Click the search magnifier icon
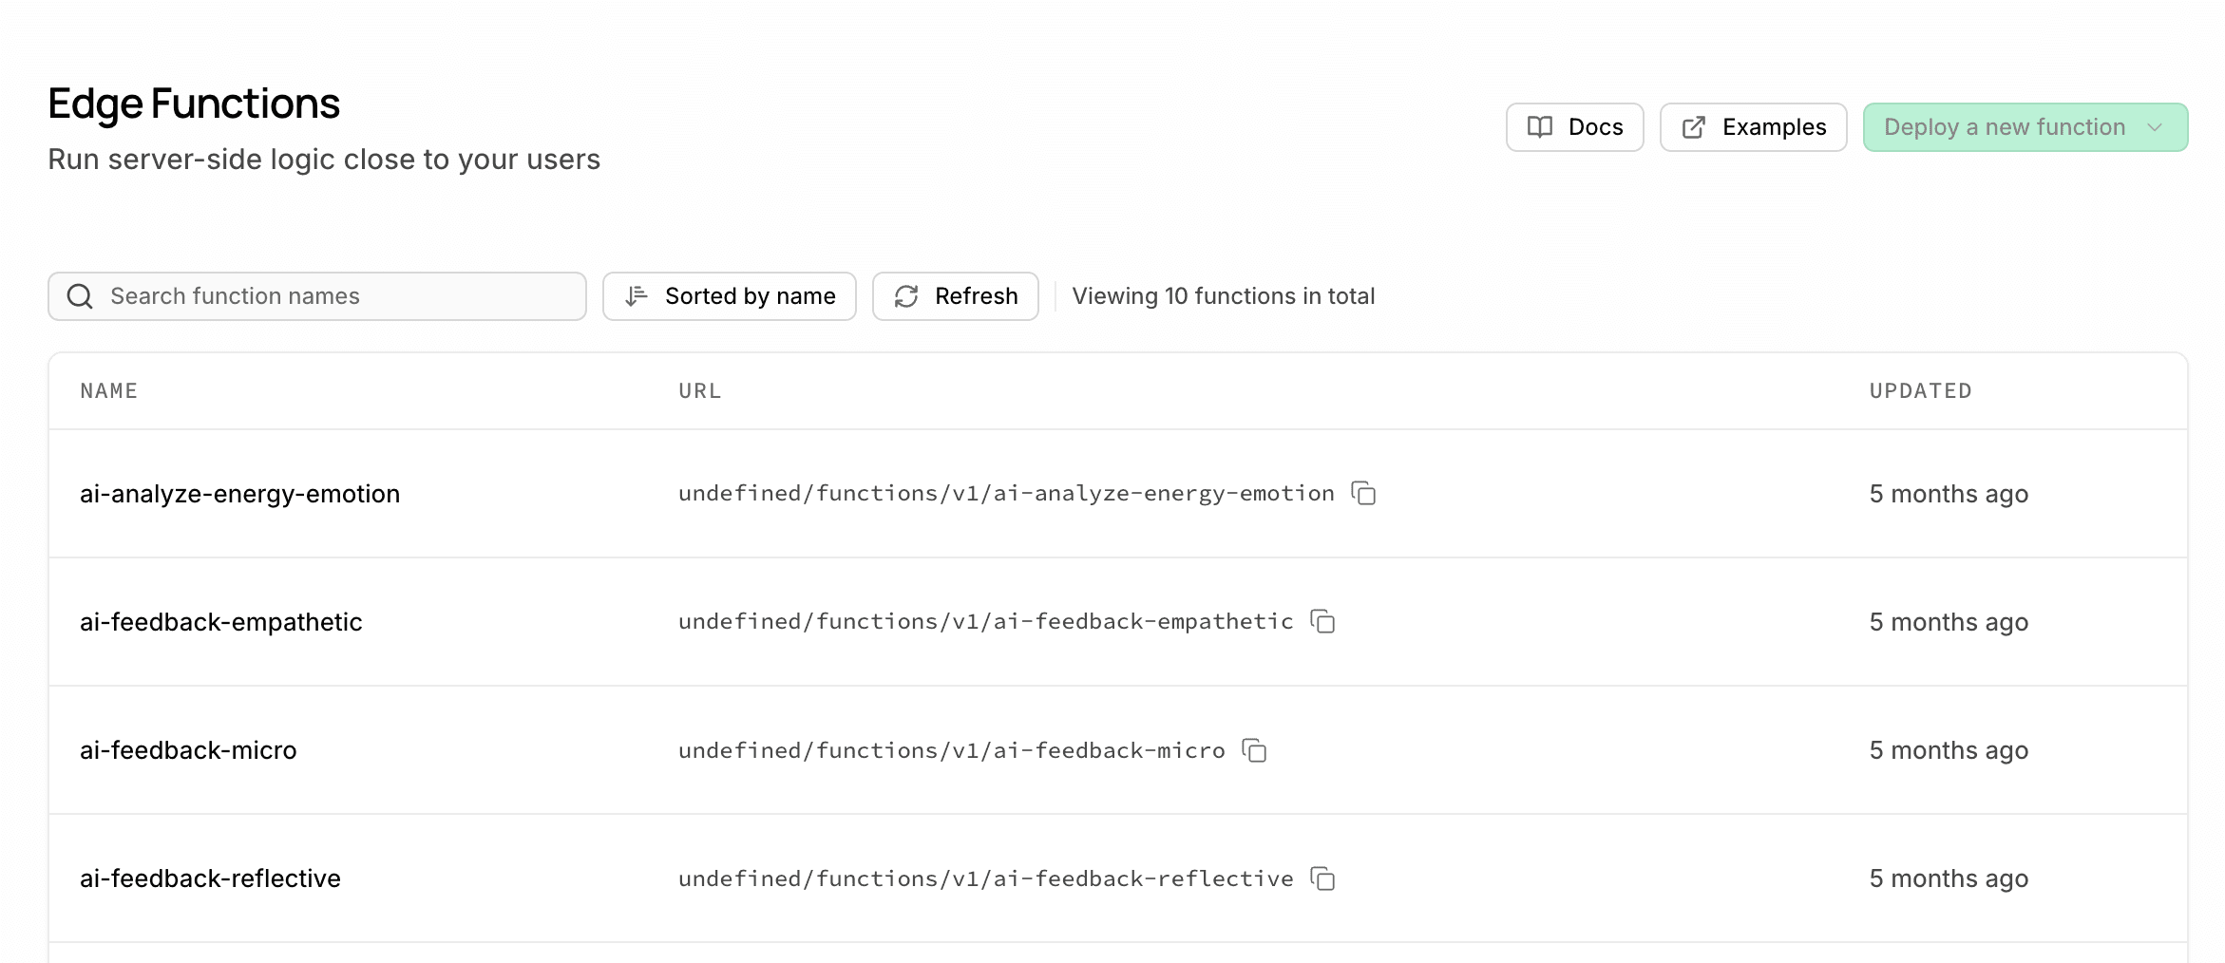This screenshot has height=963, width=2225. (x=80, y=296)
